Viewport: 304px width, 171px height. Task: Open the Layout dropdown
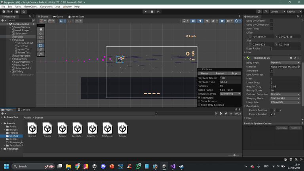tap(294, 11)
